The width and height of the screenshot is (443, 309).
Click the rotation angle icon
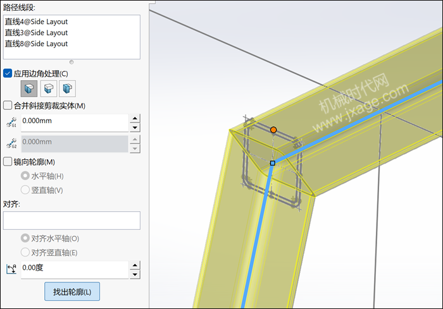(x=11, y=269)
